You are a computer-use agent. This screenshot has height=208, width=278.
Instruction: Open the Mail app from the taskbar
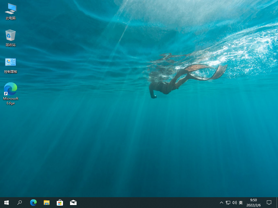coord(73,202)
